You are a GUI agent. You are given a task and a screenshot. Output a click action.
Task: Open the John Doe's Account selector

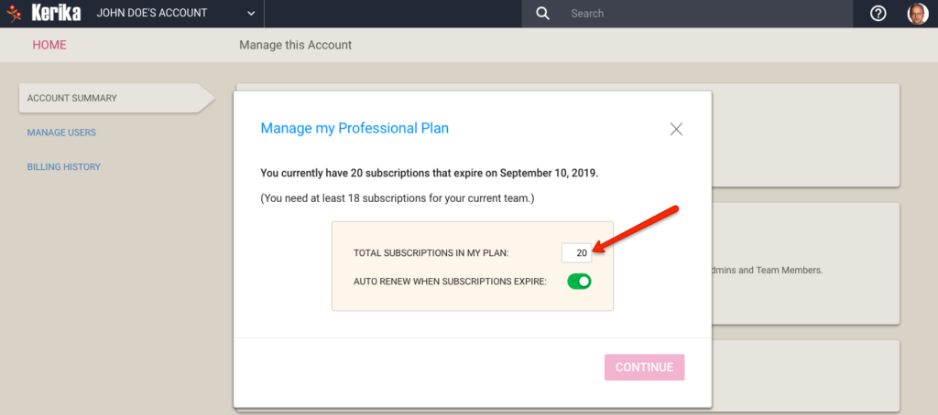click(177, 14)
